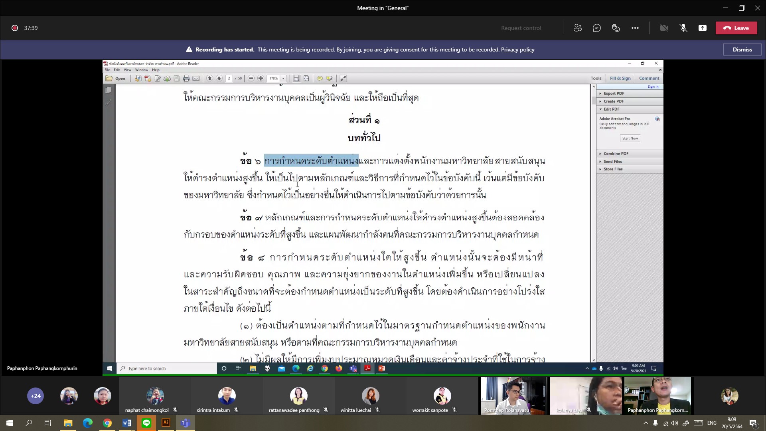Open the File menu in Adobe Reader
766x431 pixels.
click(107, 70)
